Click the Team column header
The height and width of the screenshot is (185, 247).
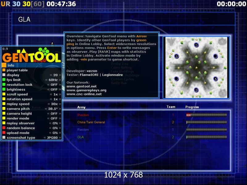[x=171, y=107]
